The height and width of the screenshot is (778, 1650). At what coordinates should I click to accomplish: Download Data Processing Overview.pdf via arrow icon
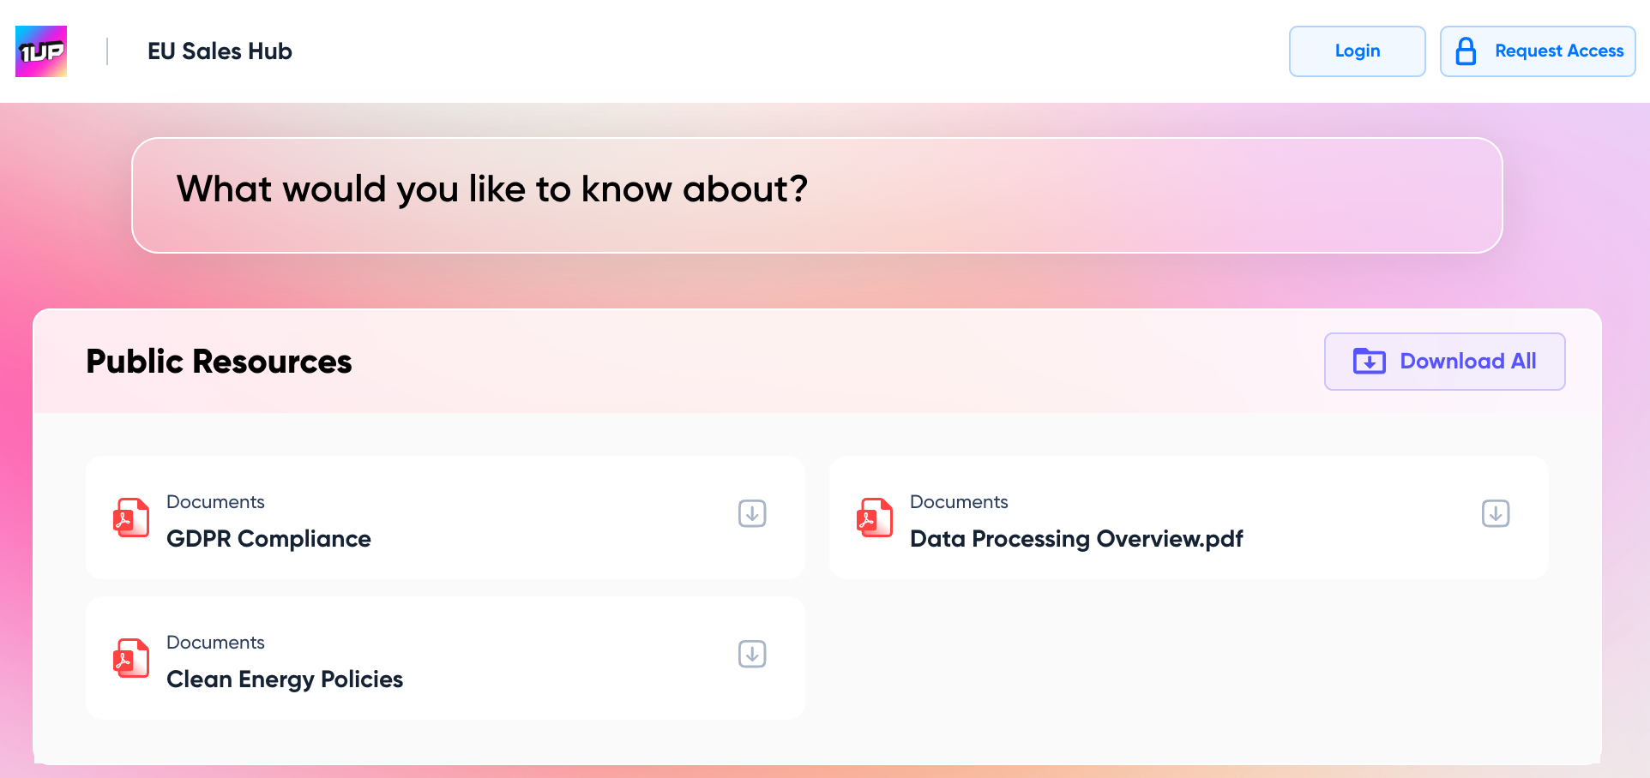tap(1495, 513)
